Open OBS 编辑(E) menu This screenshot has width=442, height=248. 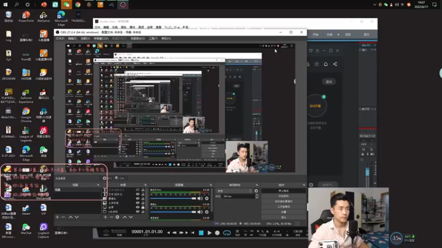point(72,39)
